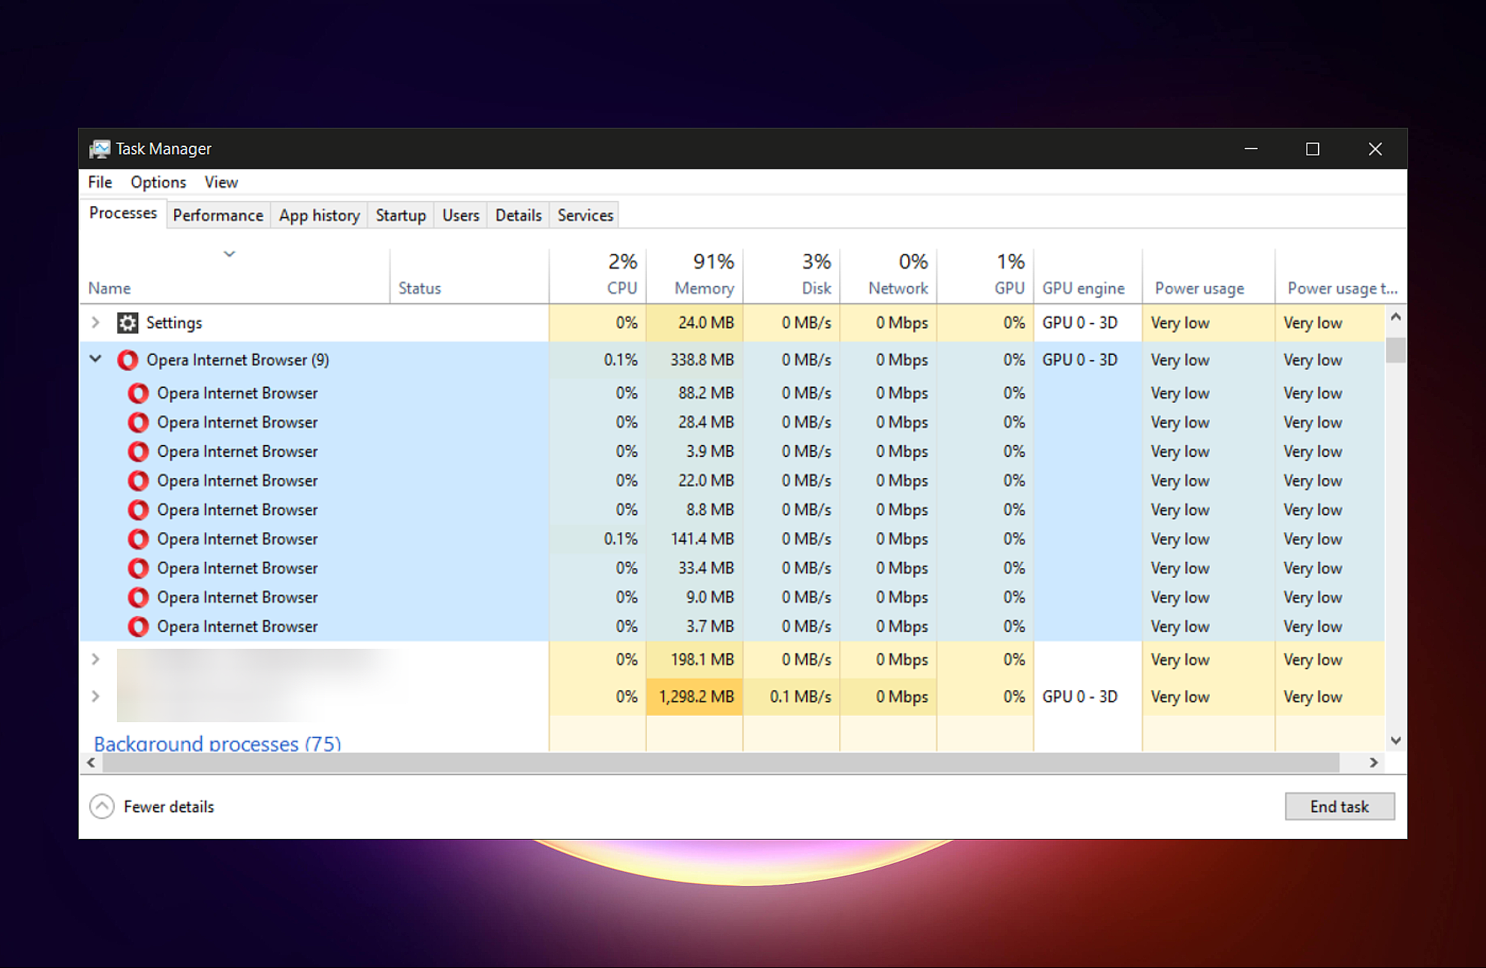
Task: Click the Opera icon in the 28.4 MB row
Action: tap(138, 422)
